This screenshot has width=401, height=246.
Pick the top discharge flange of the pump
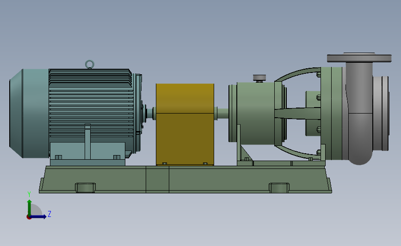tap(359, 58)
